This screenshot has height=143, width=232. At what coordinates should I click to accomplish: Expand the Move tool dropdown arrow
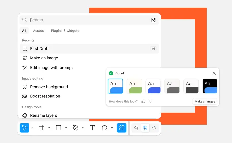[x=32, y=128]
